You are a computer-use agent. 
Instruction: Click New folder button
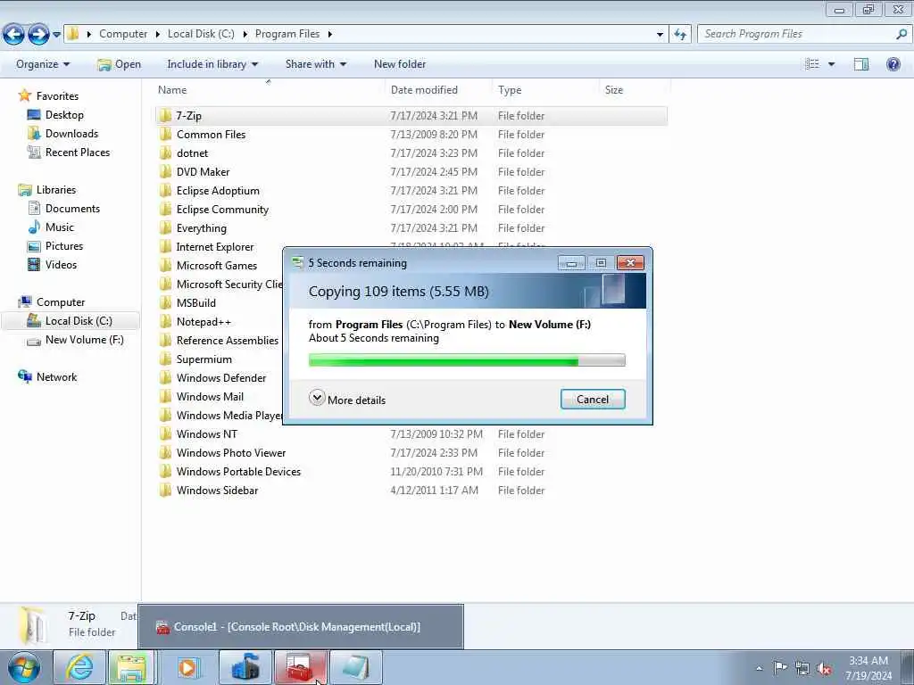400,64
